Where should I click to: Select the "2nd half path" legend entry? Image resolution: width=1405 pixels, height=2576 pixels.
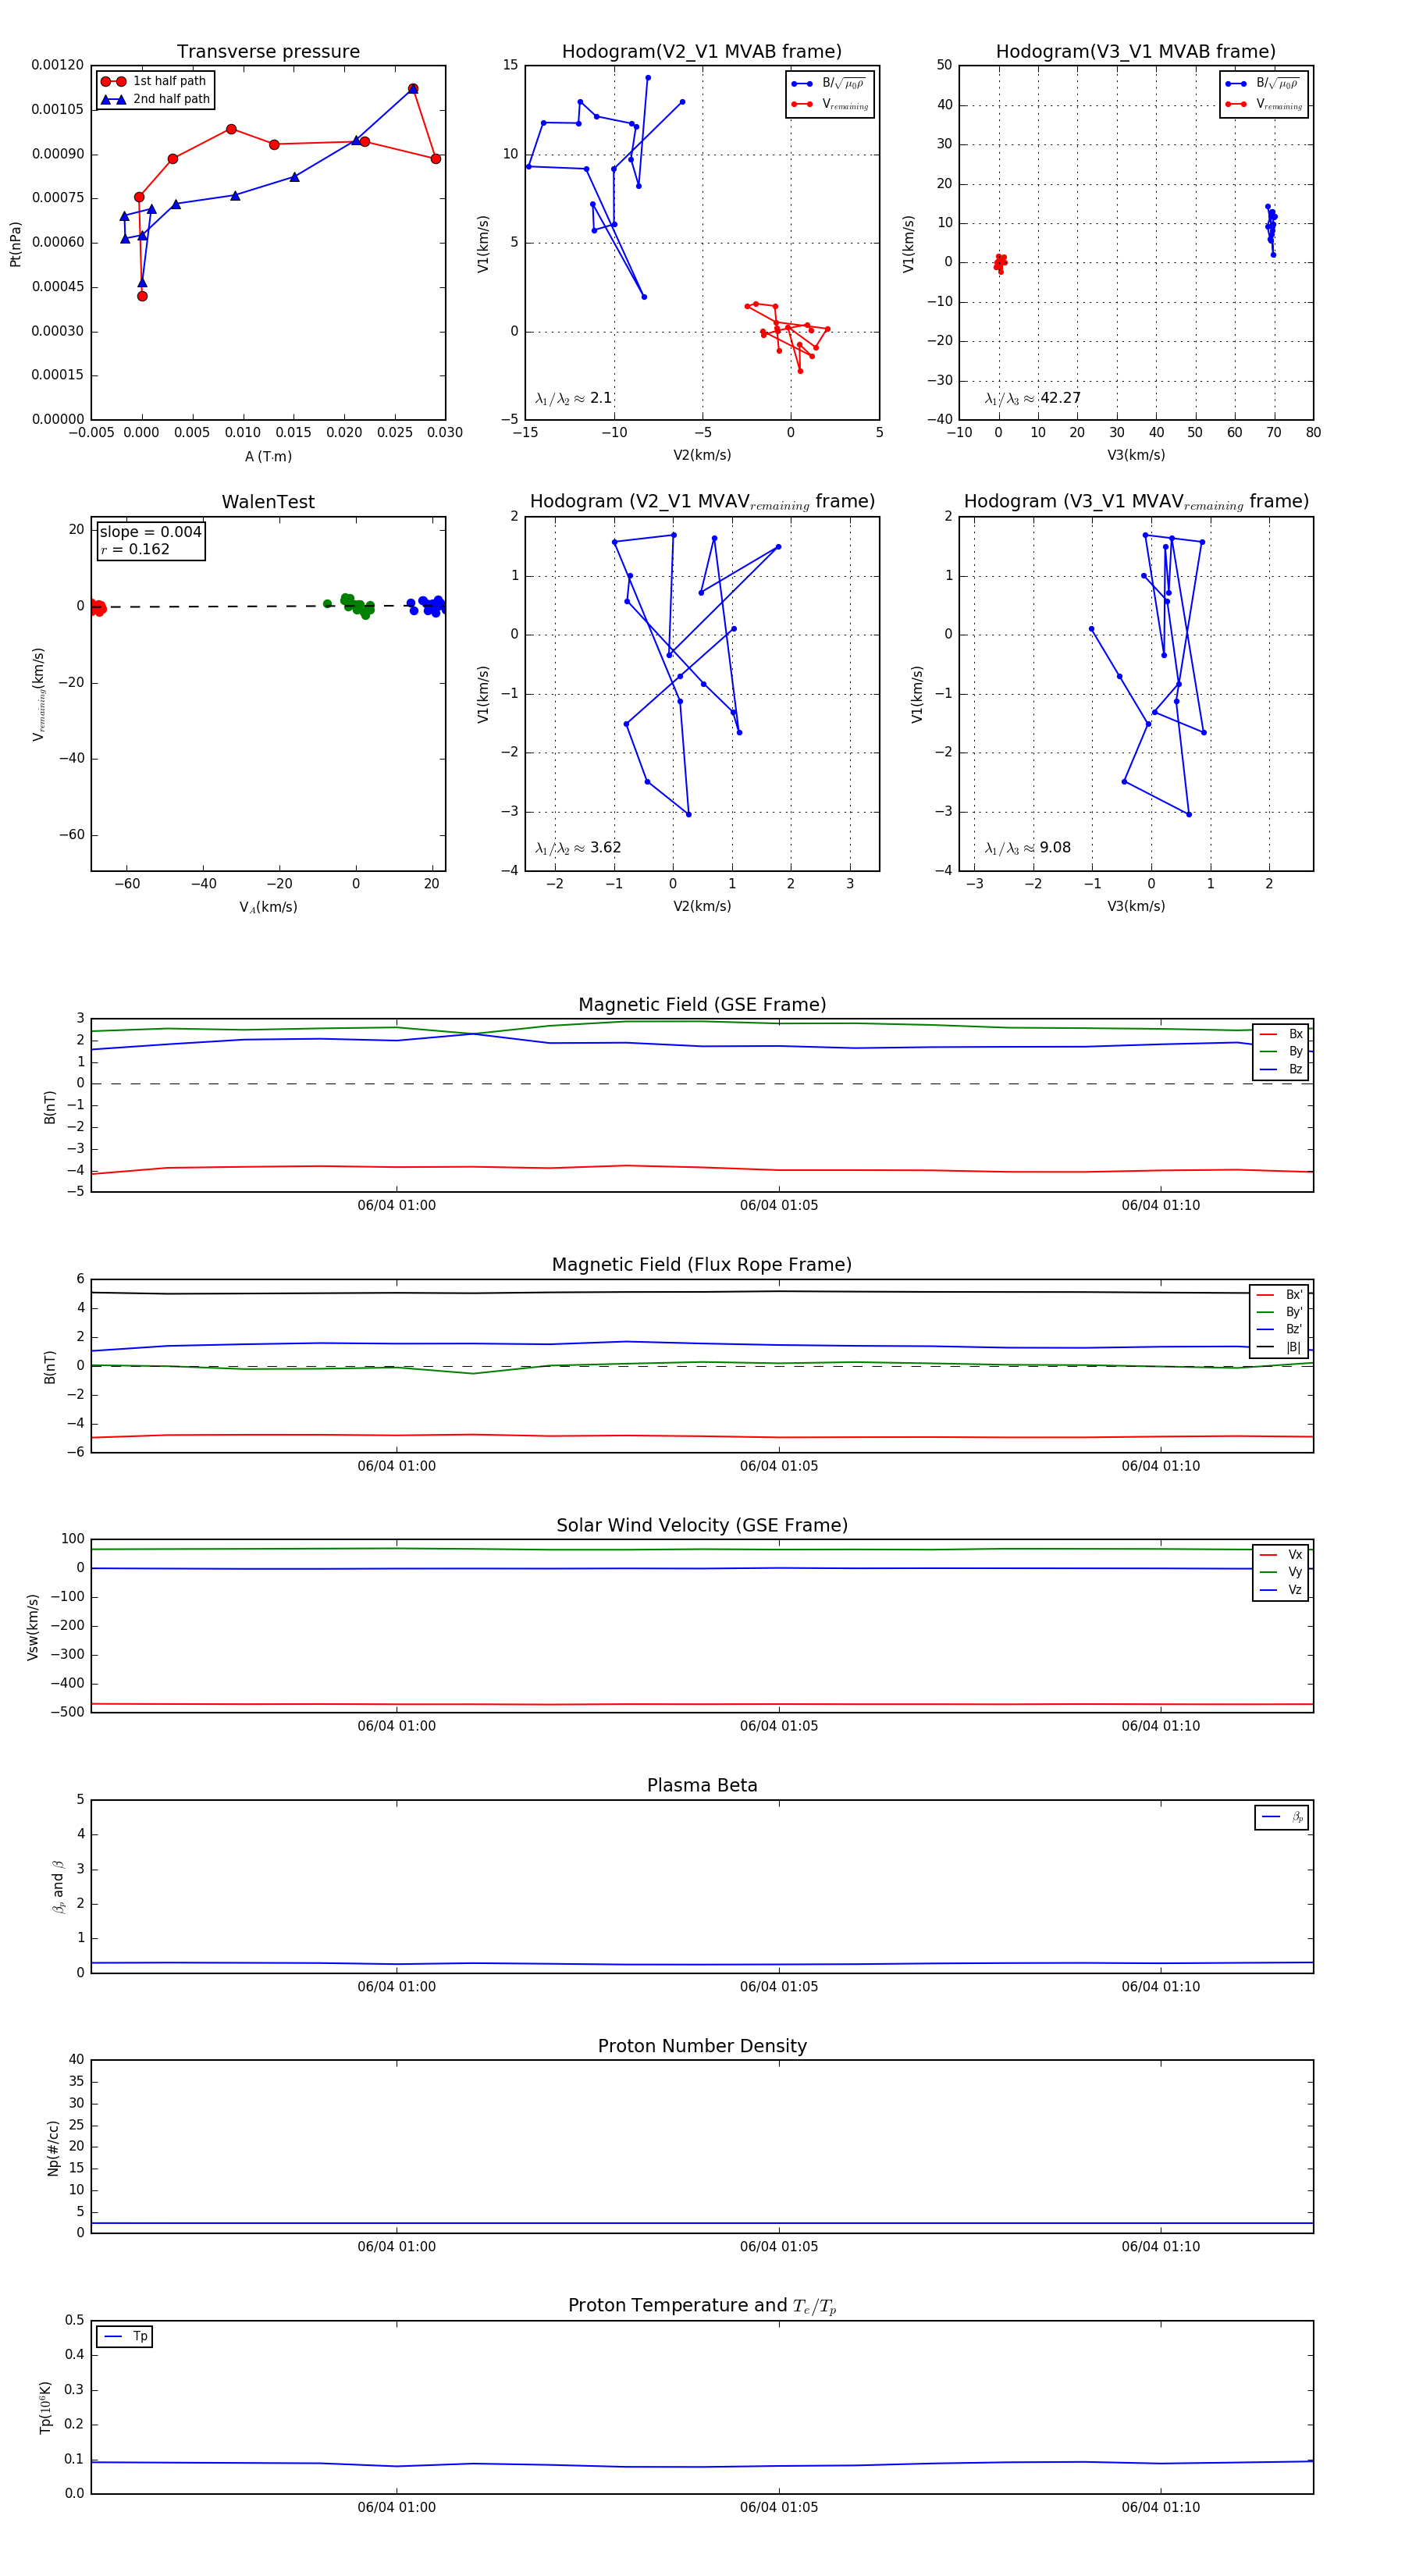click(155, 99)
